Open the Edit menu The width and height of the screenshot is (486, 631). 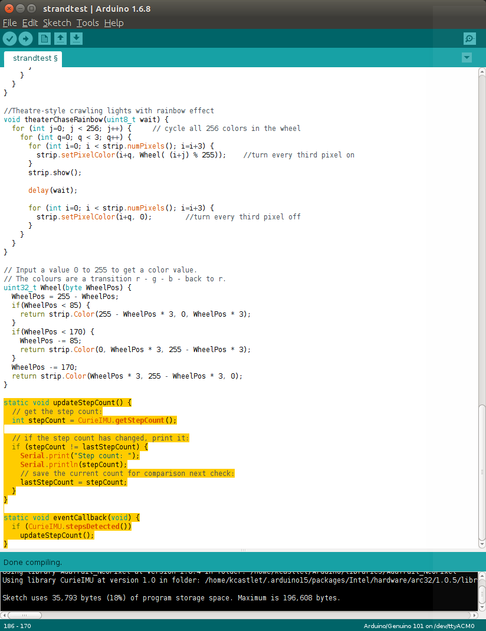(29, 22)
